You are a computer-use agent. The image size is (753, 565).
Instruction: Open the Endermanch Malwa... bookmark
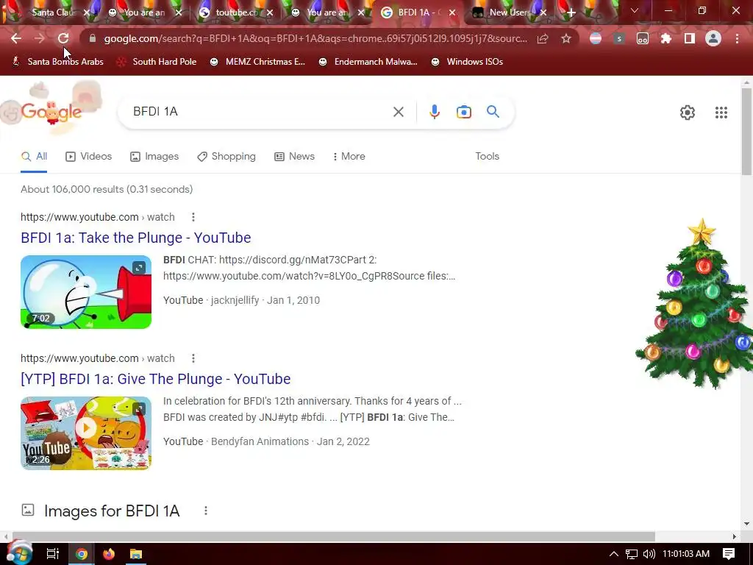click(x=368, y=62)
